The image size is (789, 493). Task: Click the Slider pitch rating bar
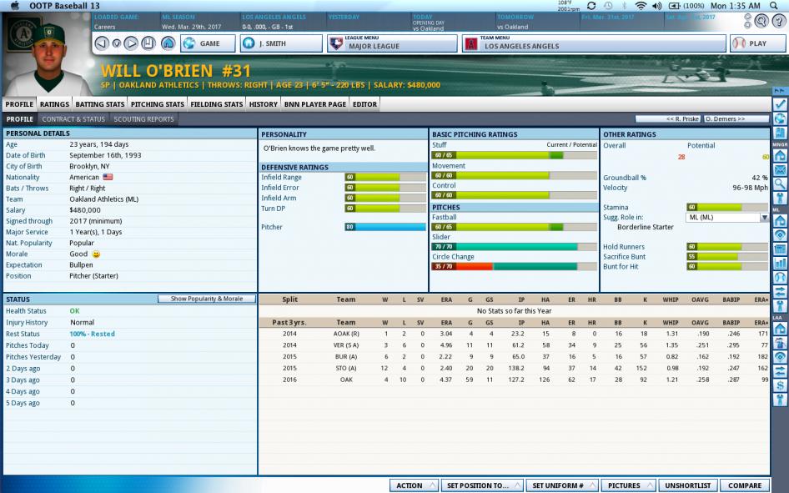515,247
